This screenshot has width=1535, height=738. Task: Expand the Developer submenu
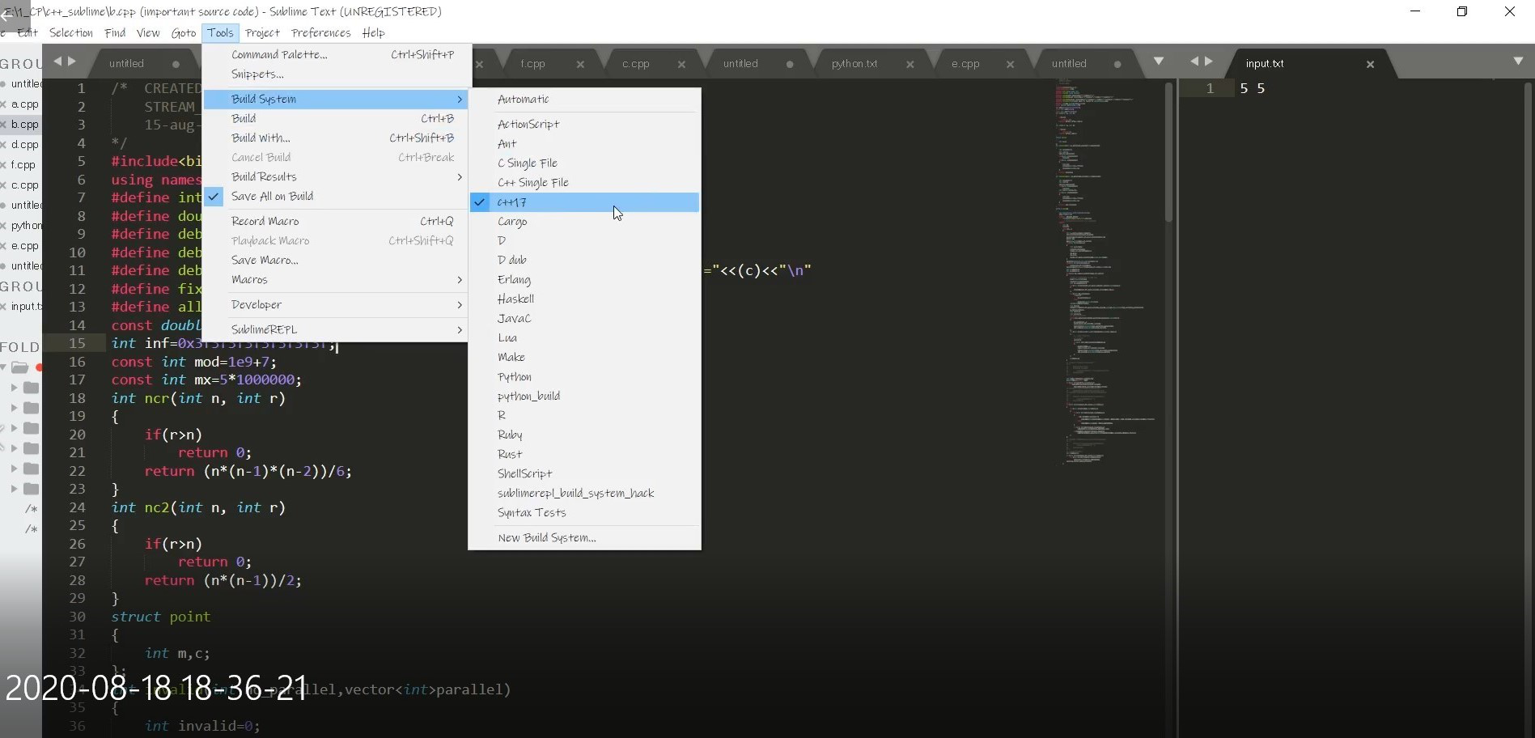pos(336,304)
